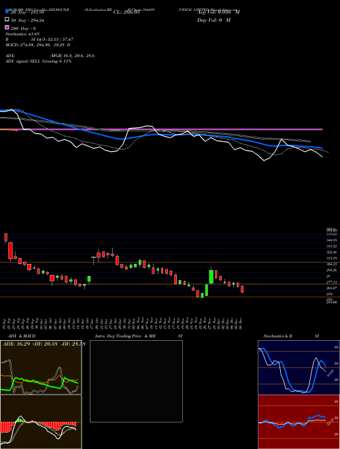This screenshot has width=340, height=449.
Task: Click the empty Intra Day Trading Price panel
Action: pyautogui.click(x=136, y=381)
